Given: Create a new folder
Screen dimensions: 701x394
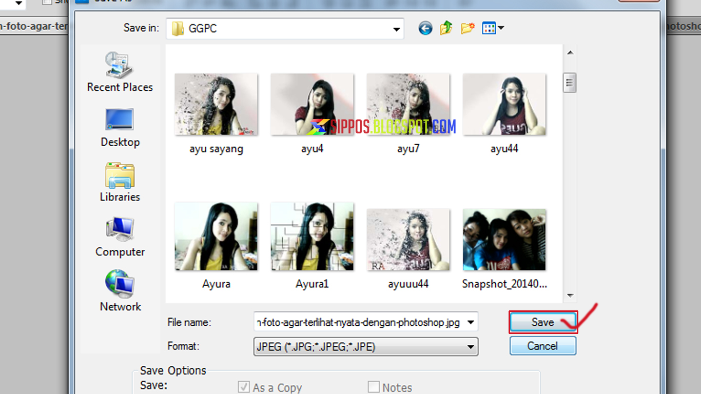Looking at the screenshot, I should (x=468, y=28).
